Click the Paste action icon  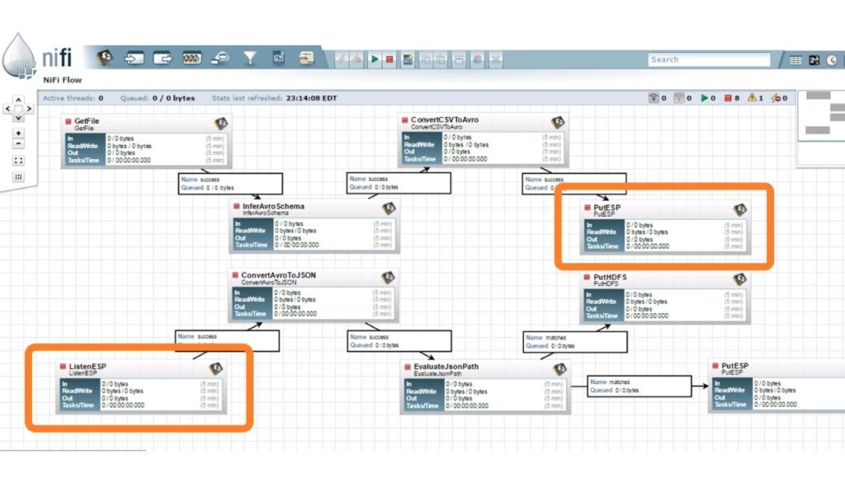[441, 59]
